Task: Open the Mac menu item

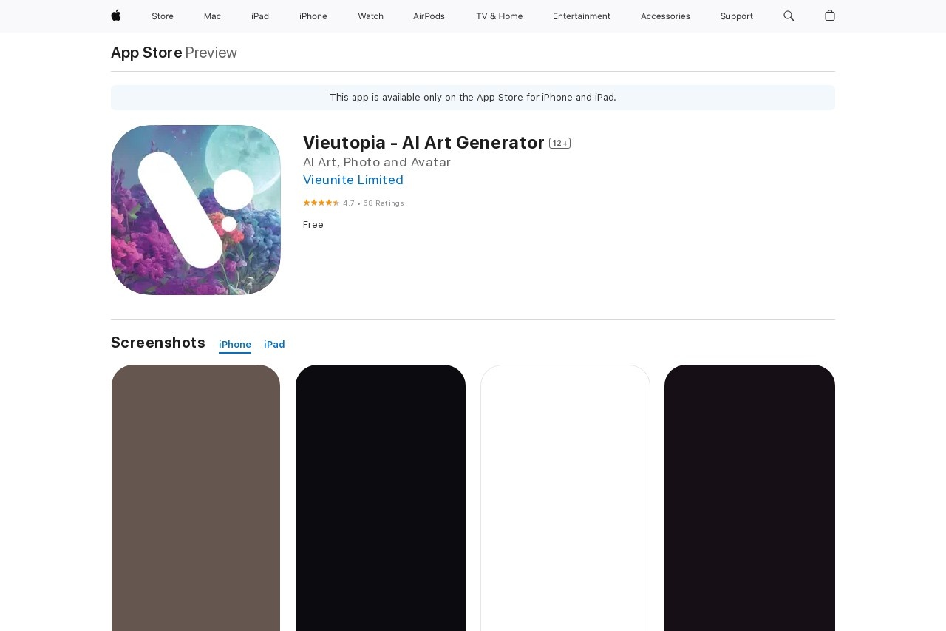Action: (212, 16)
